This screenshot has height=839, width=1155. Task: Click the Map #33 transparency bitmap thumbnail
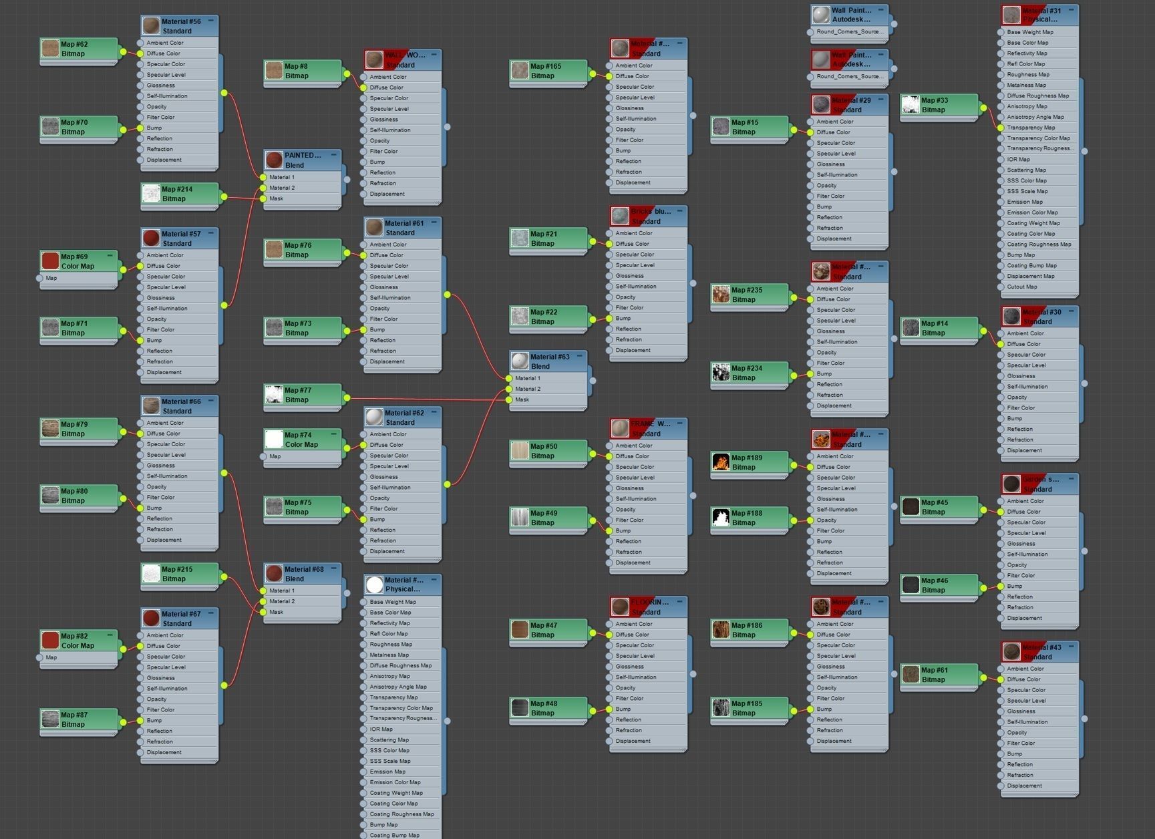pos(911,105)
